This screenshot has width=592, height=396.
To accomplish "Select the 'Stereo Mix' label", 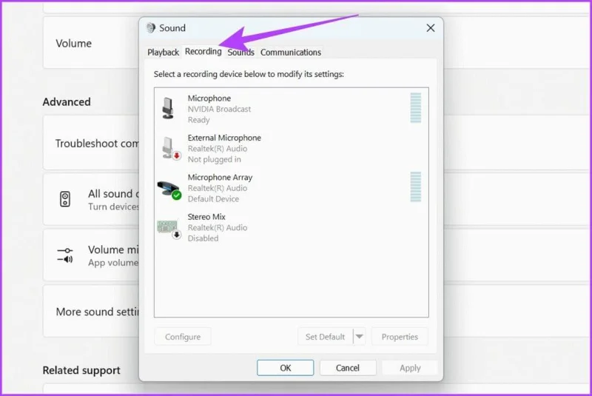I will pyautogui.click(x=206, y=217).
